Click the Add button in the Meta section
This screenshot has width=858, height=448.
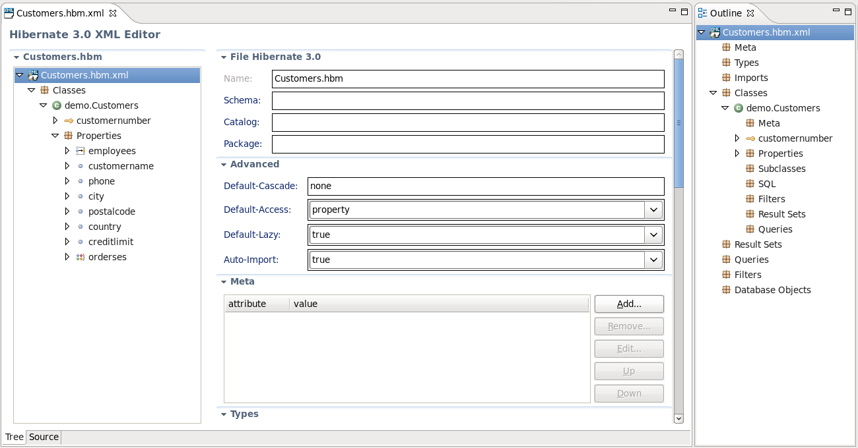coord(628,304)
